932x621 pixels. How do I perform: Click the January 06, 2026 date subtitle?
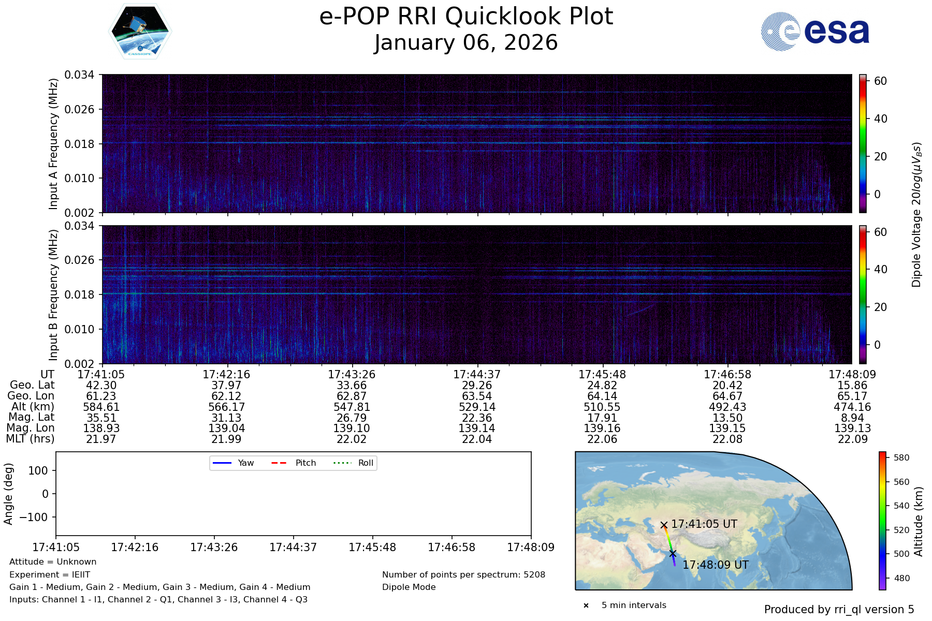(466, 42)
